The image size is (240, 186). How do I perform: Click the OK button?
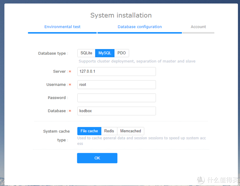click(x=97, y=158)
